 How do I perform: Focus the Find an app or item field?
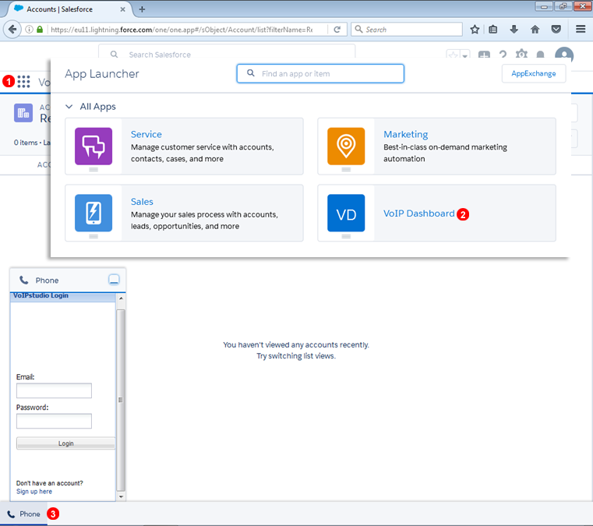320,73
